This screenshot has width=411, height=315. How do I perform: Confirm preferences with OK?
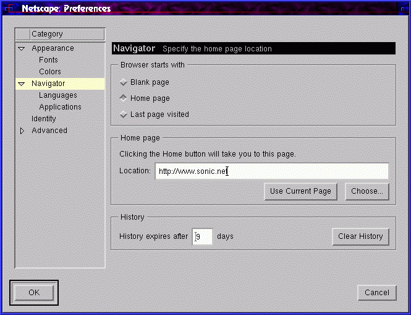(34, 293)
